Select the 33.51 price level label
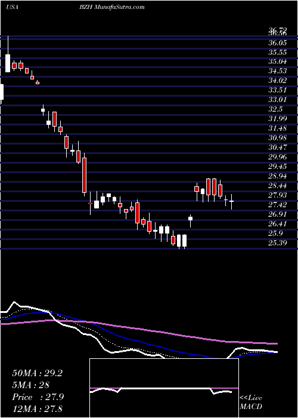 pyautogui.click(x=277, y=90)
